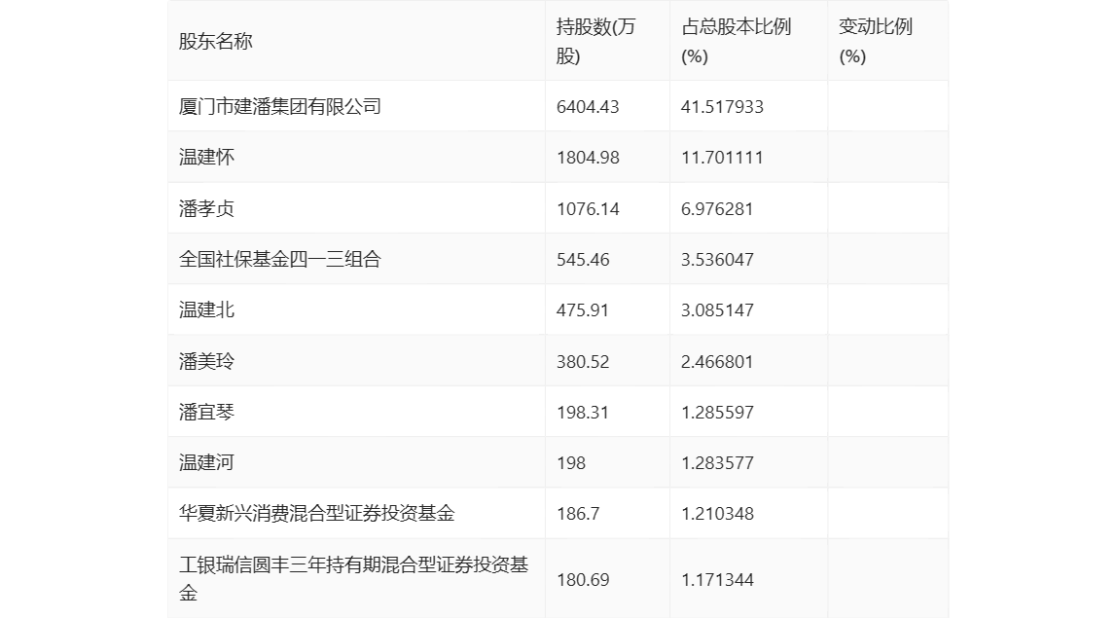1117x618 pixels.
Task: Select shareholder 温建北
Action: point(206,310)
